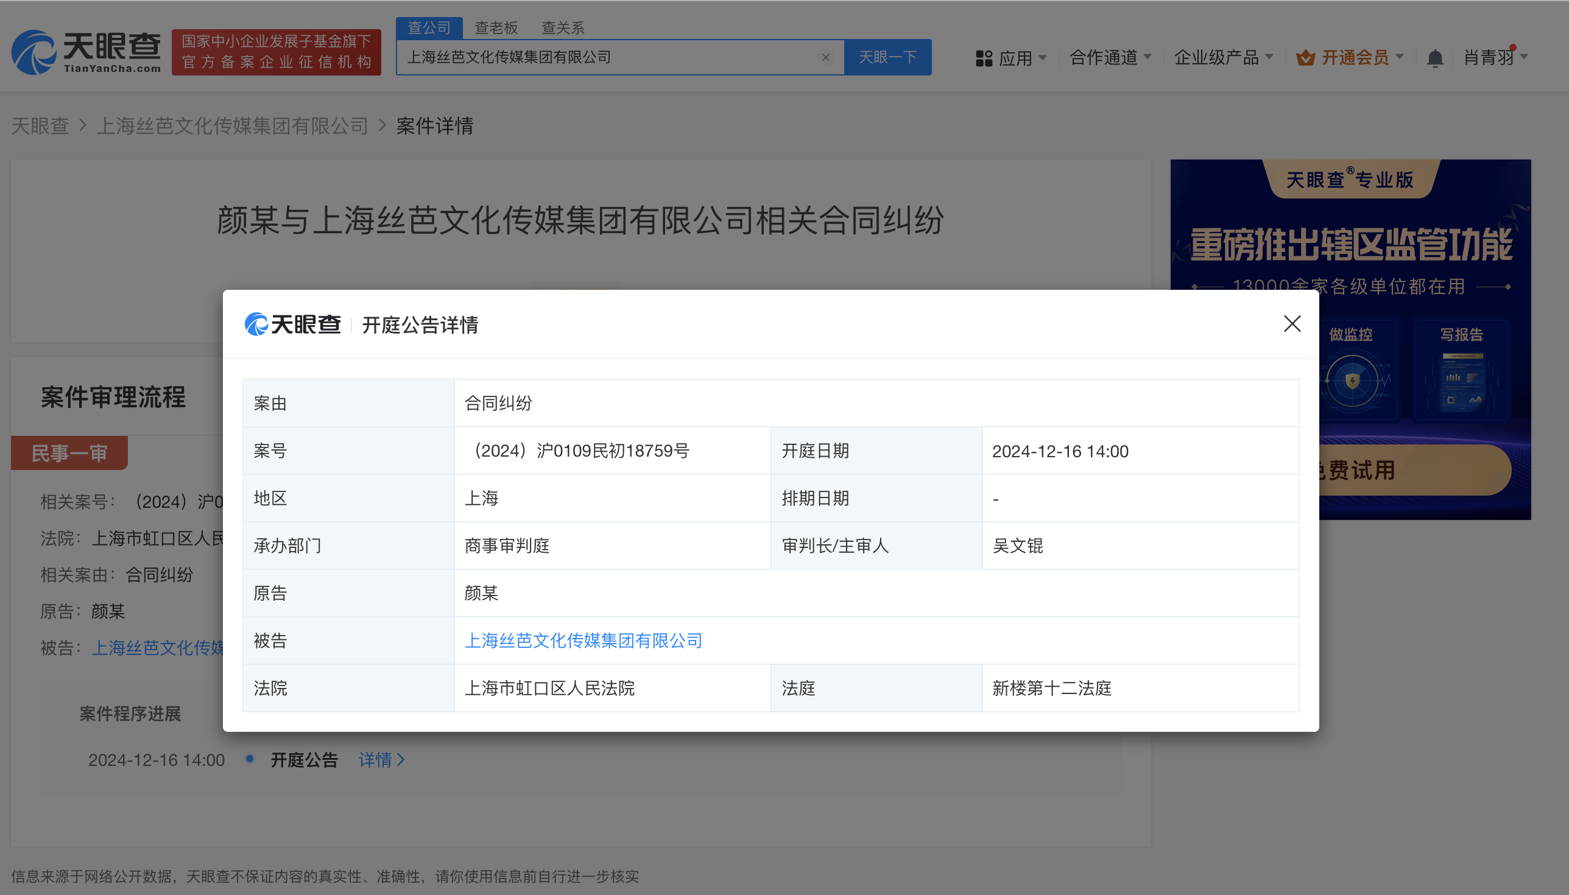
Task: Click the TianYanCha logo in header
Action: point(86,52)
